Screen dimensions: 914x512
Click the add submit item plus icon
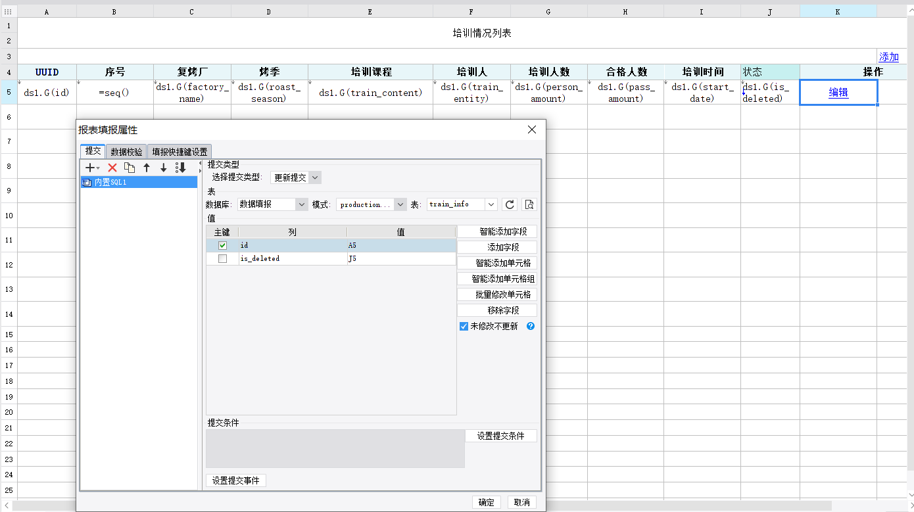pyautogui.click(x=93, y=168)
